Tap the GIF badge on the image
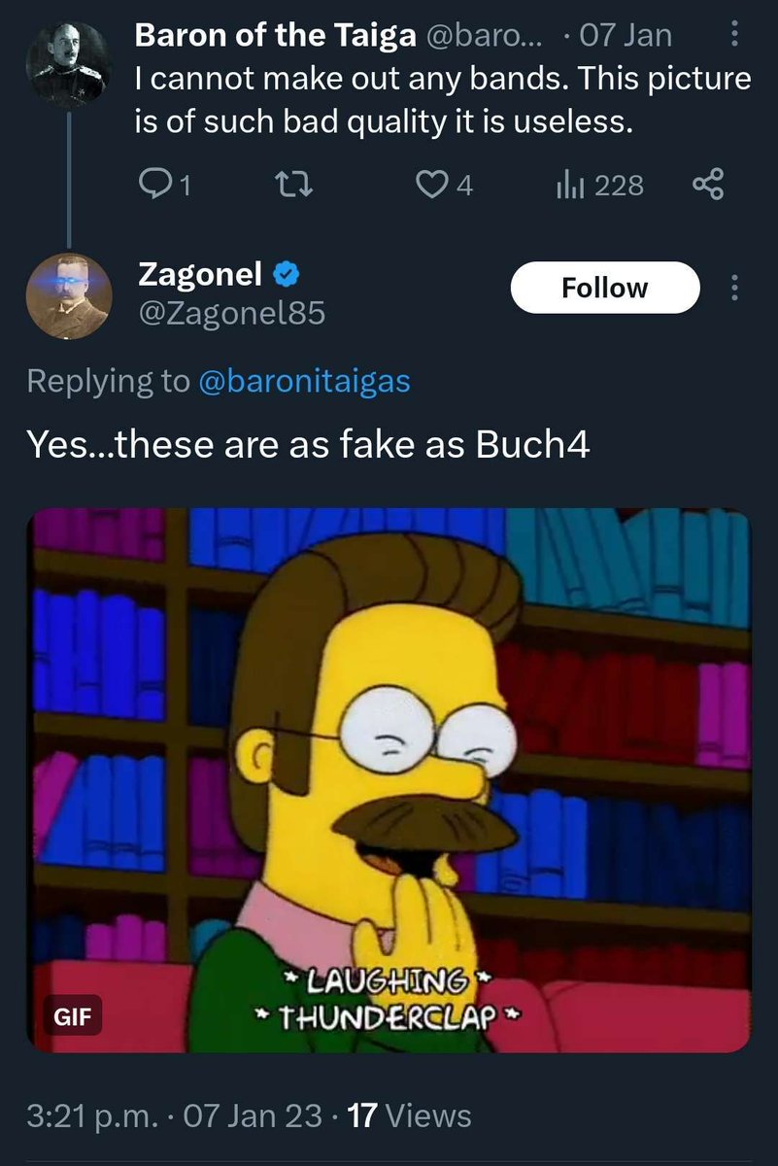The height and width of the screenshot is (1166, 778). point(74,1018)
